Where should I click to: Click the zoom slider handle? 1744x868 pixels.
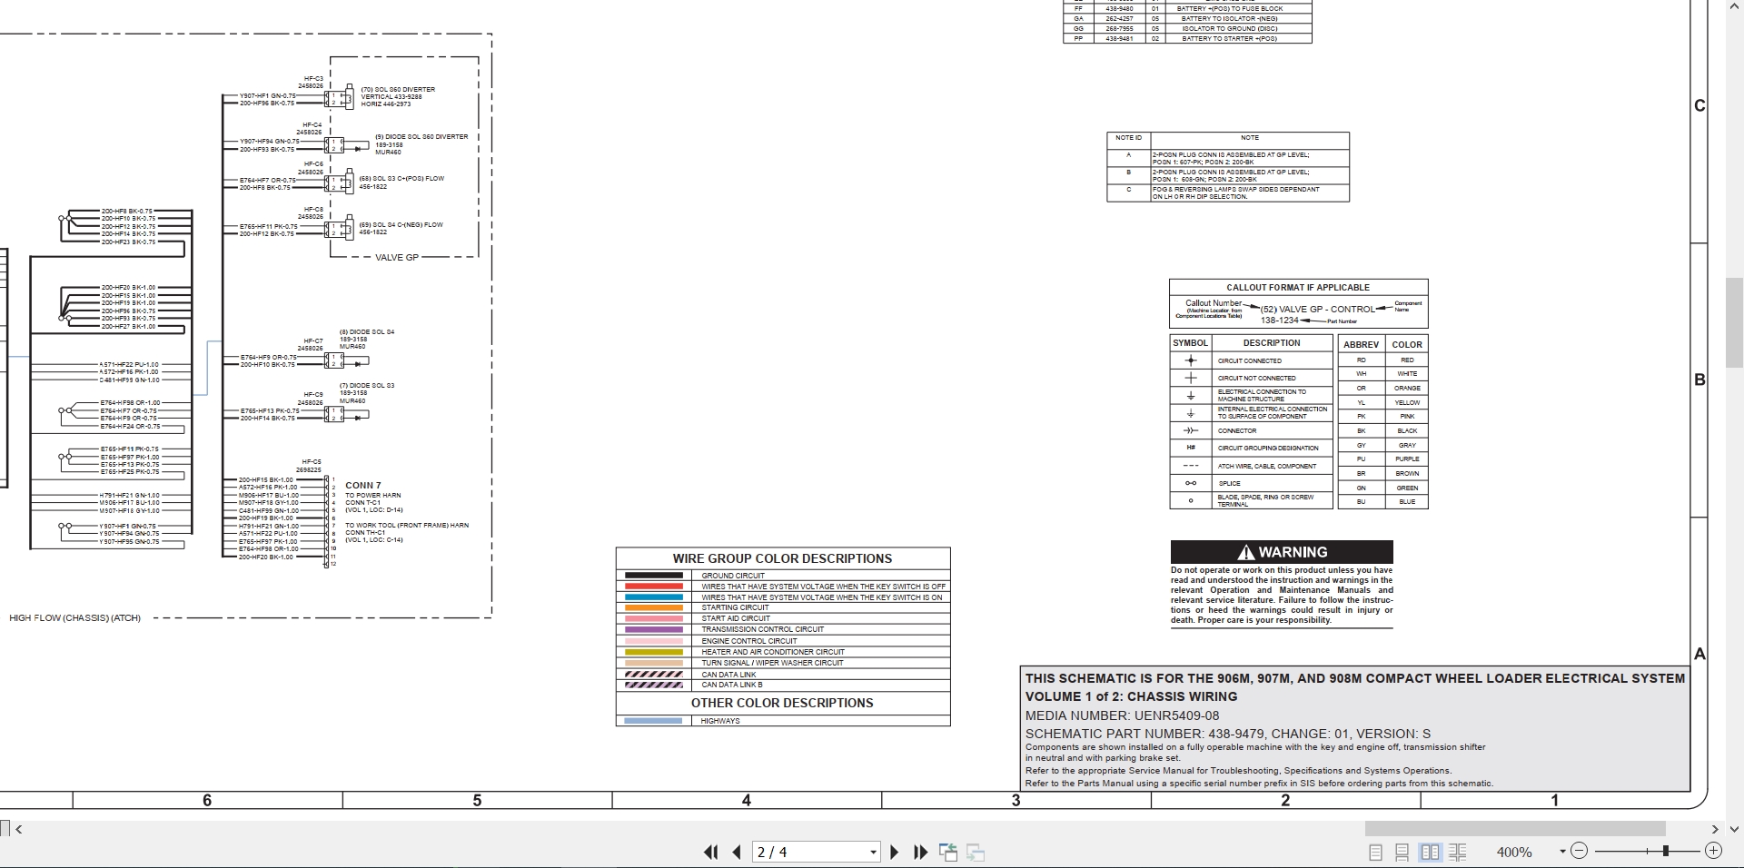pos(1665,851)
